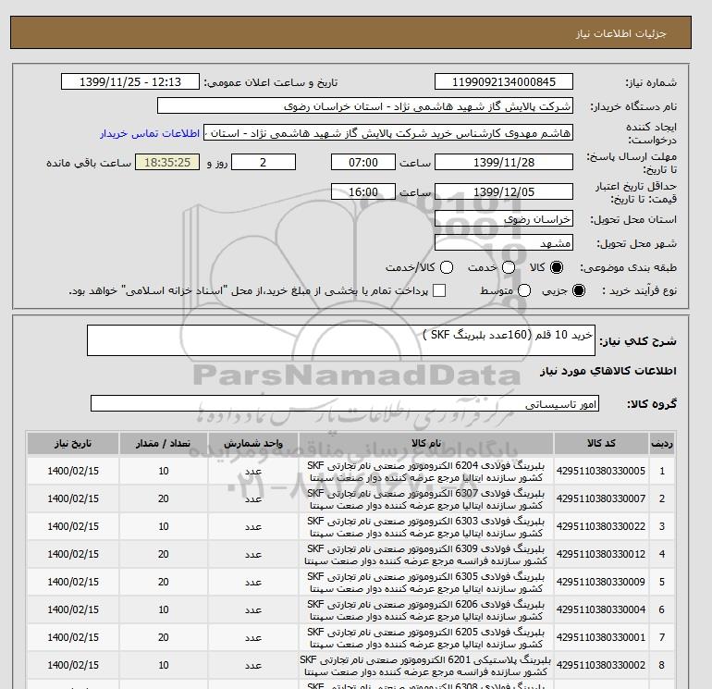Click the response deadline date 1399/11/28
This screenshot has height=689, width=712.
coord(503,162)
